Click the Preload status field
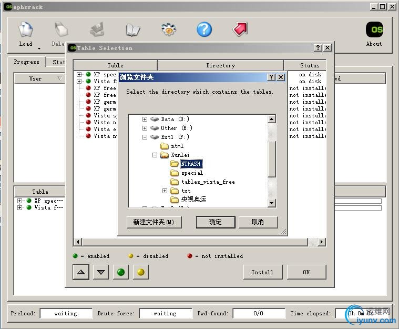 coord(66,313)
